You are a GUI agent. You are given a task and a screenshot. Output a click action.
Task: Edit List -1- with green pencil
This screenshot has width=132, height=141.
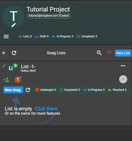tap(4, 66)
